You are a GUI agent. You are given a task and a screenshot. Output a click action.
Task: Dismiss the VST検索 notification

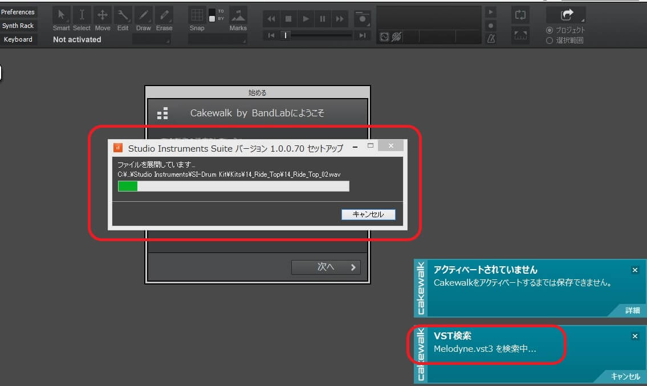pos(634,336)
